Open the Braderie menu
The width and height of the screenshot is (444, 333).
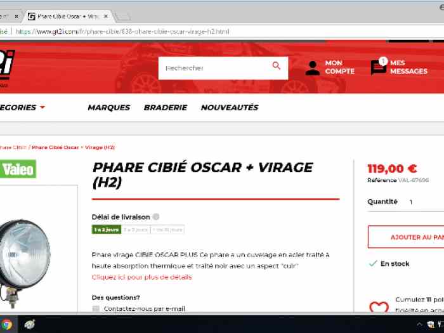(x=166, y=107)
